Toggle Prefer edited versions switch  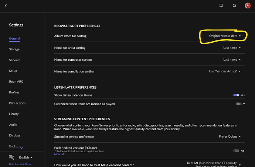coord(236,151)
